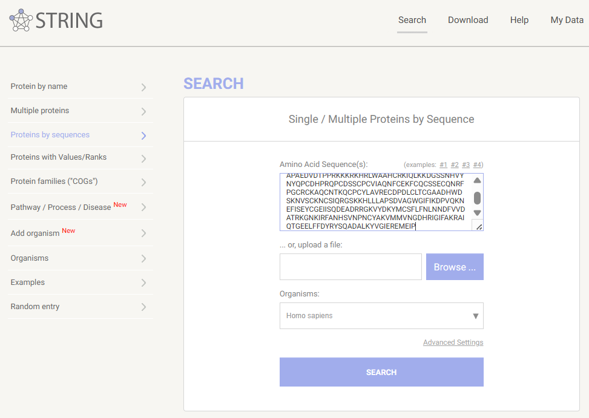The width and height of the screenshot is (589, 418).
Task: Click chevron arrow next to Organisms
Action: (143, 258)
